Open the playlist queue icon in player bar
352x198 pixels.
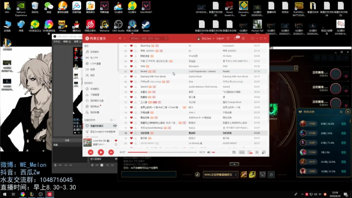(234, 152)
